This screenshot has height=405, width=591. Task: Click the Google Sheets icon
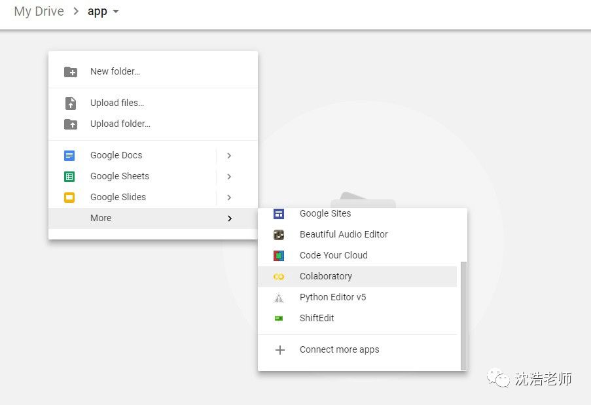click(69, 177)
